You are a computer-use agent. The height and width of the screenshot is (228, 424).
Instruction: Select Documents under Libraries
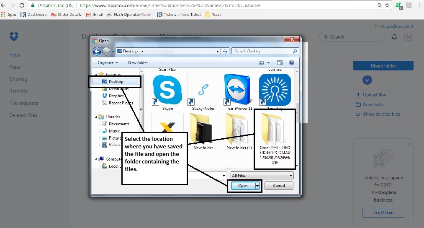tap(116, 124)
